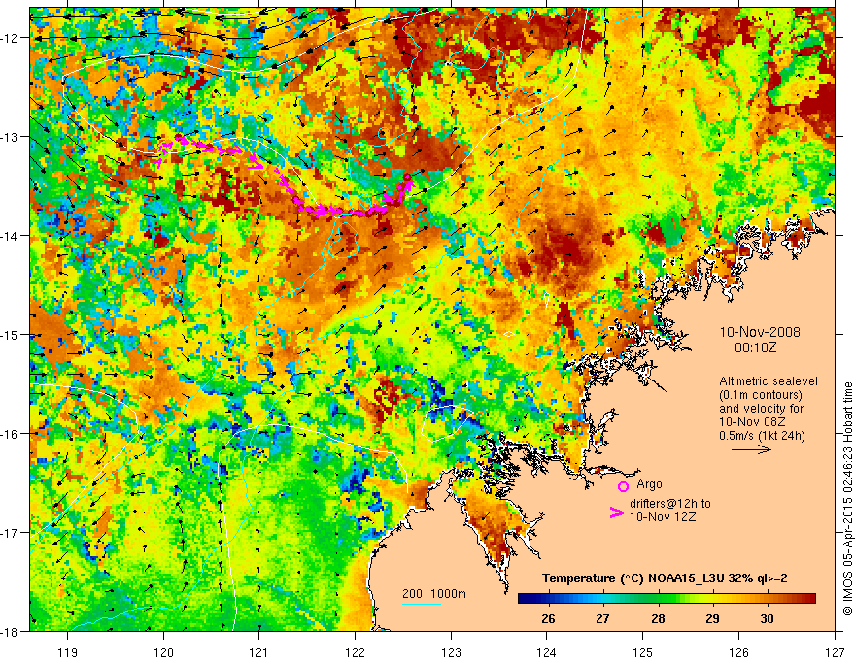Click the longitude axis label 127
Viewport: 855px width, 660px height.
(835, 652)
